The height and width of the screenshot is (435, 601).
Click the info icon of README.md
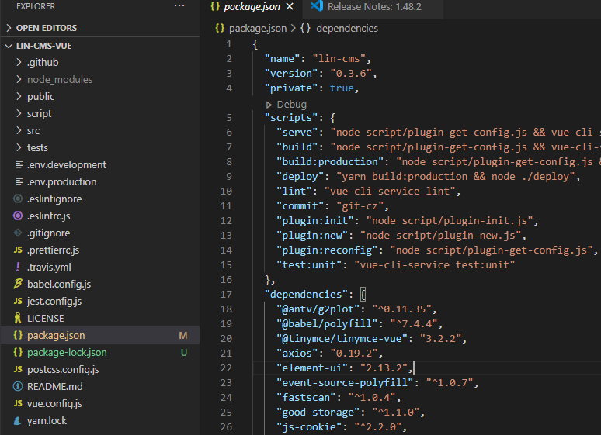[x=18, y=386]
